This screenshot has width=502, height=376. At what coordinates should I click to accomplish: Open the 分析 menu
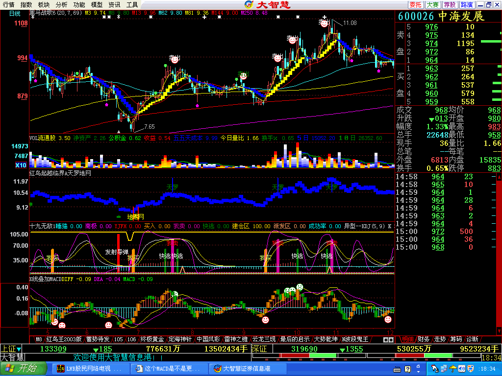click(x=61, y=5)
